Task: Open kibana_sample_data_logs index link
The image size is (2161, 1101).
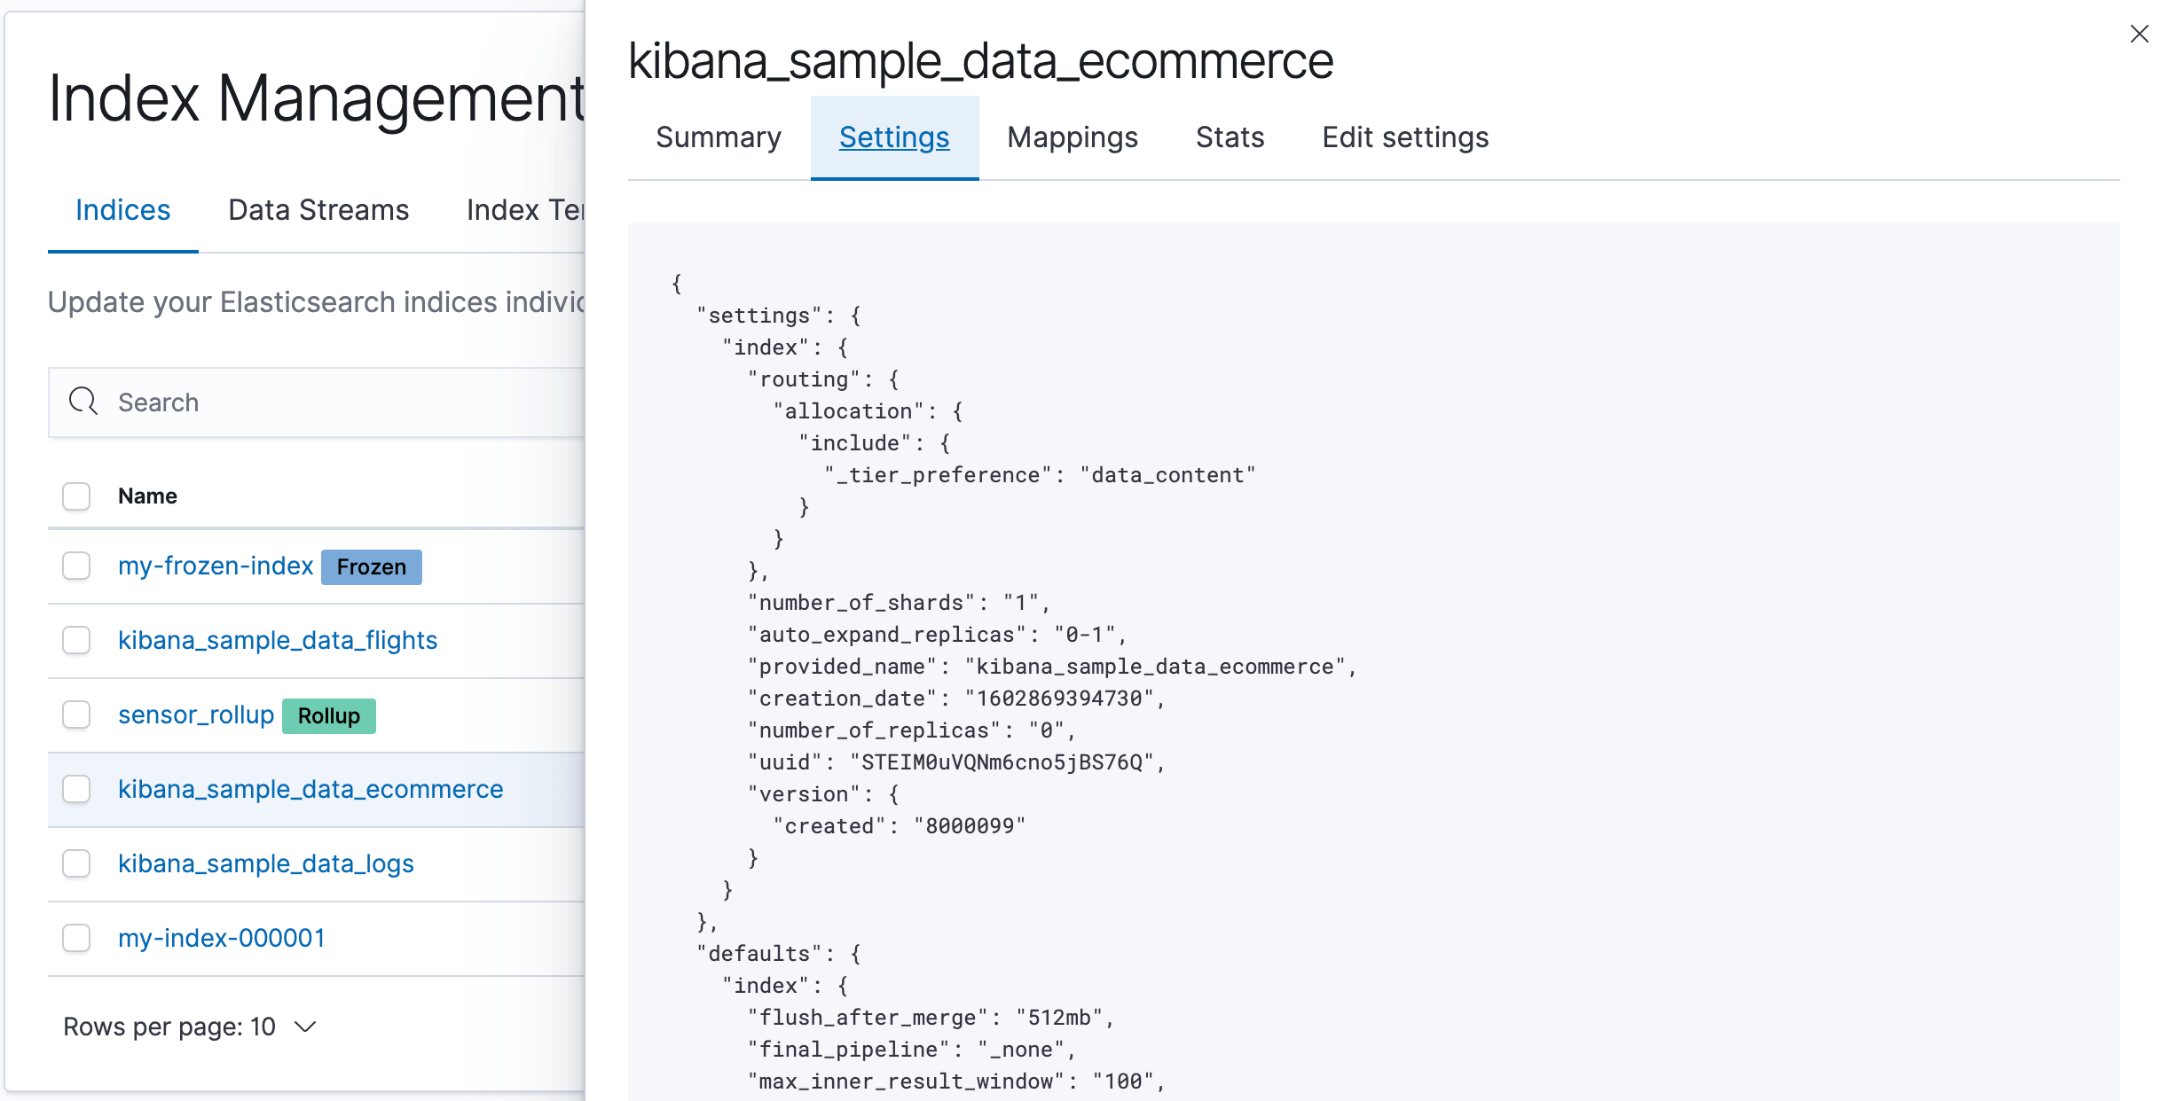Action: (266, 863)
